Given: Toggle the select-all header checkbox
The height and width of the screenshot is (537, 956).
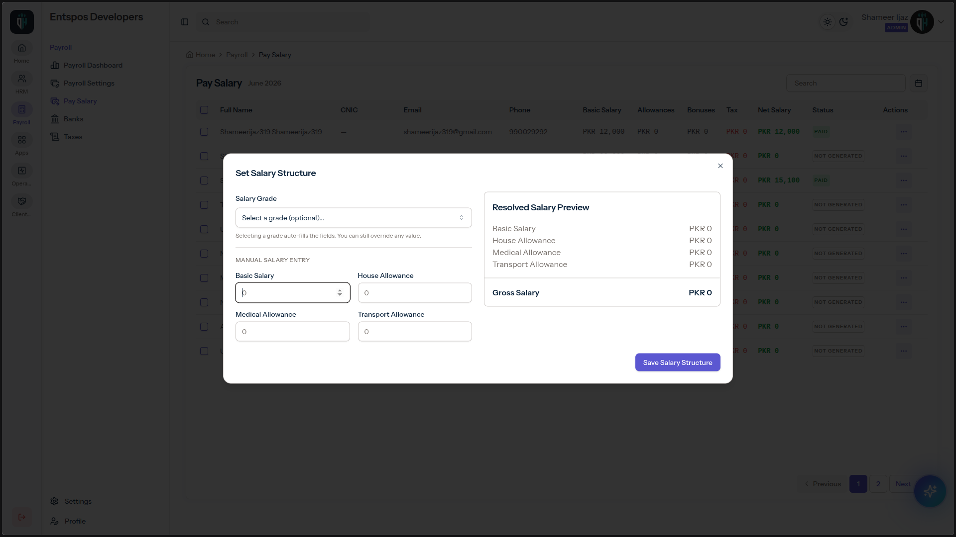Looking at the screenshot, I should [204, 110].
